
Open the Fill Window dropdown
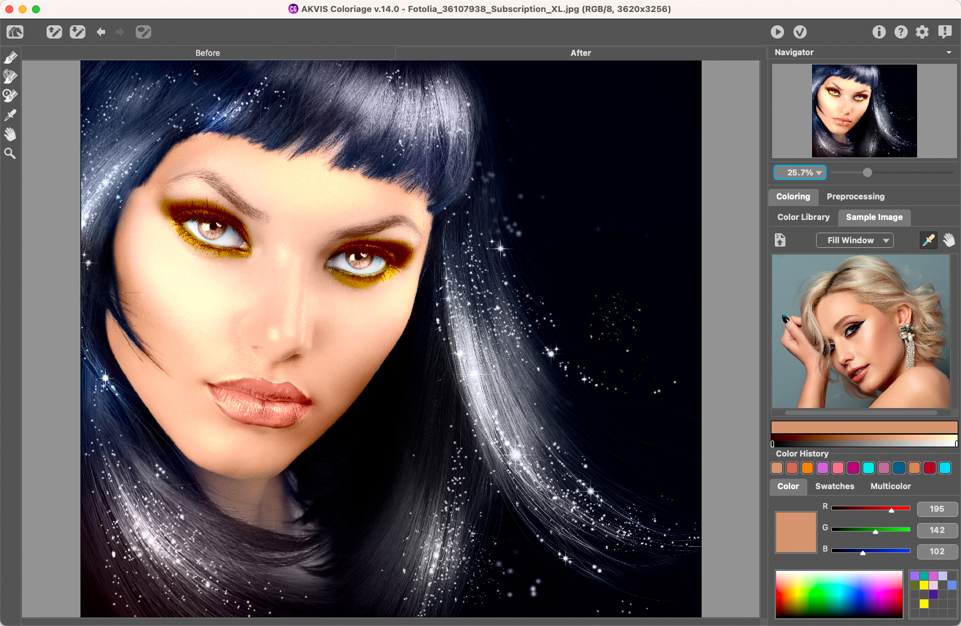tap(855, 241)
